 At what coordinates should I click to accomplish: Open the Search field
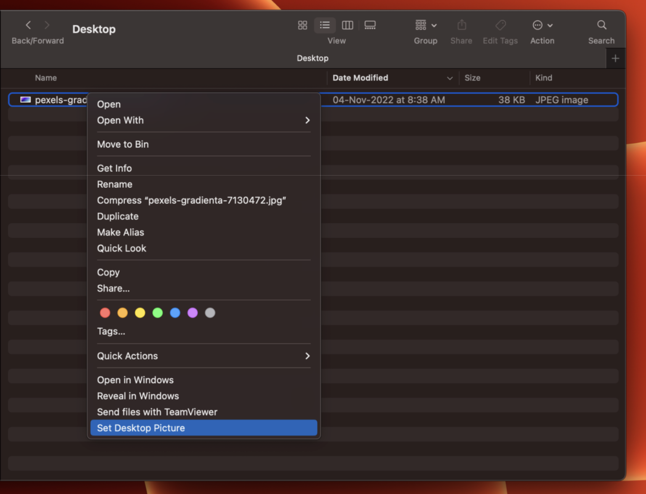(x=601, y=25)
